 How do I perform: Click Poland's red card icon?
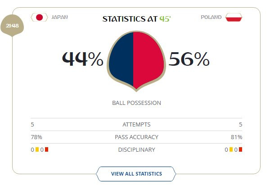pyautogui.click(x=240, y=150)
